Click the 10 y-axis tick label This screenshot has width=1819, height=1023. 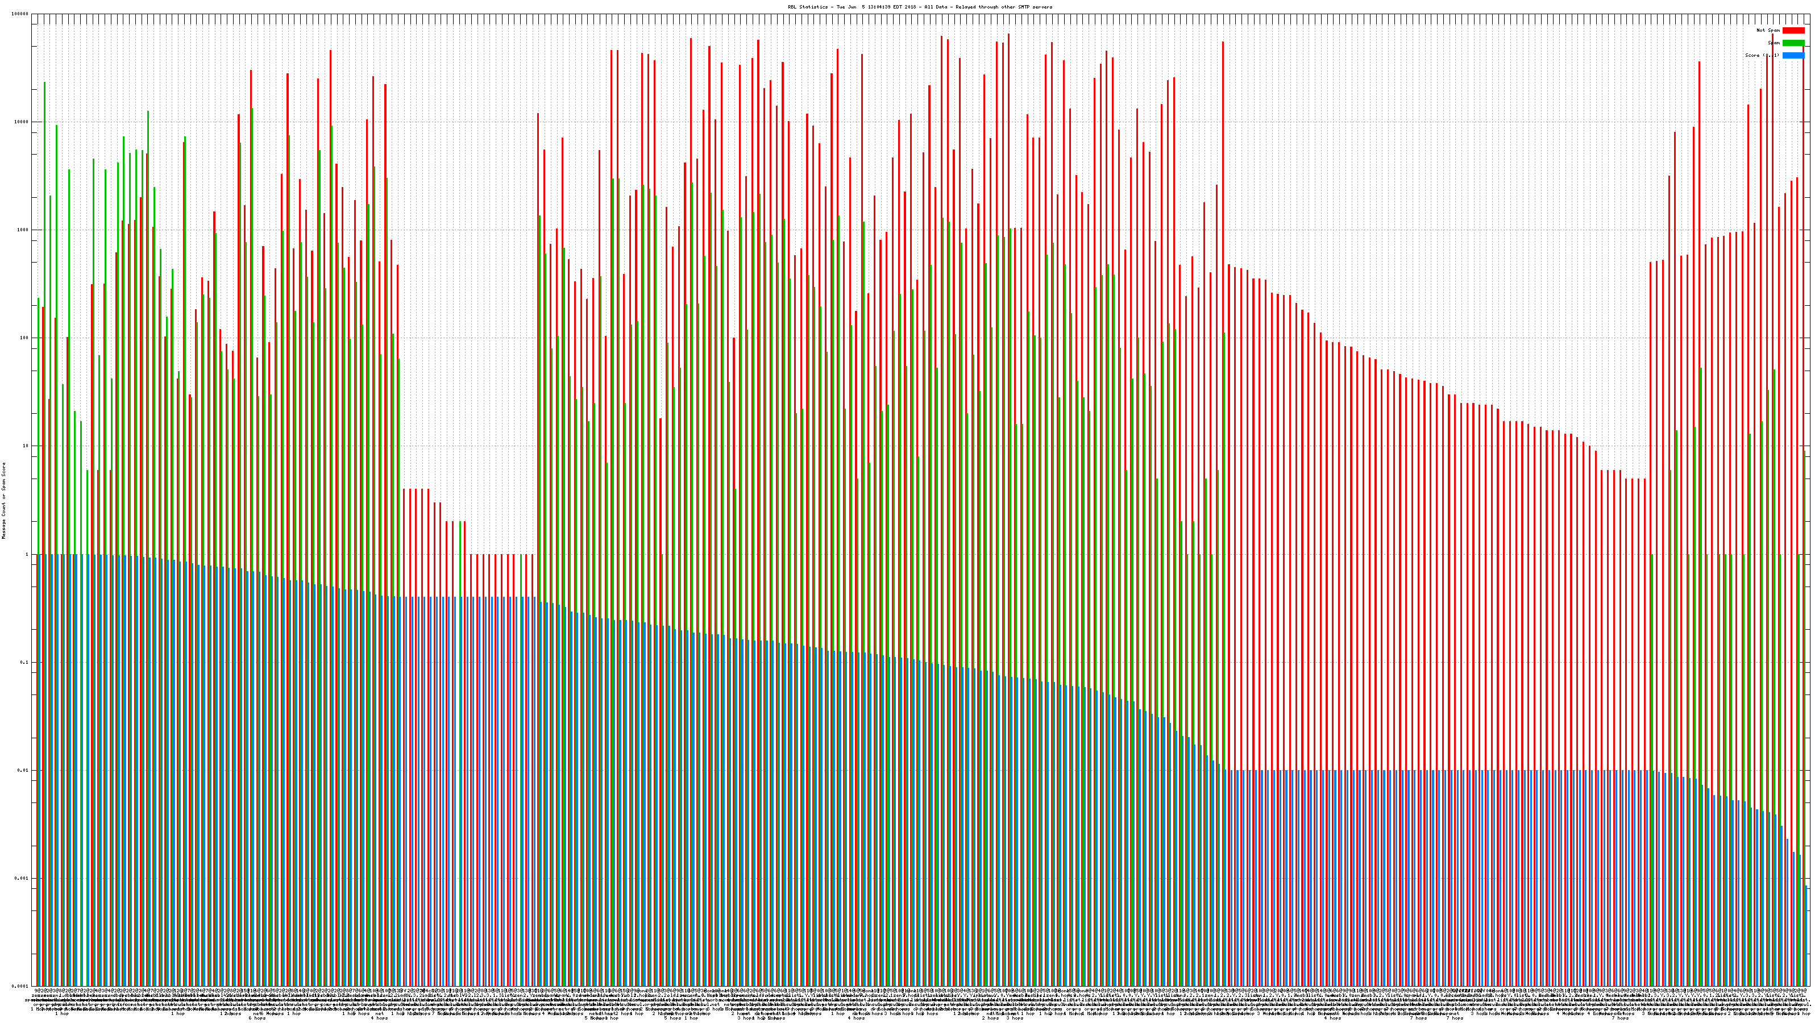tap(26, 446)
